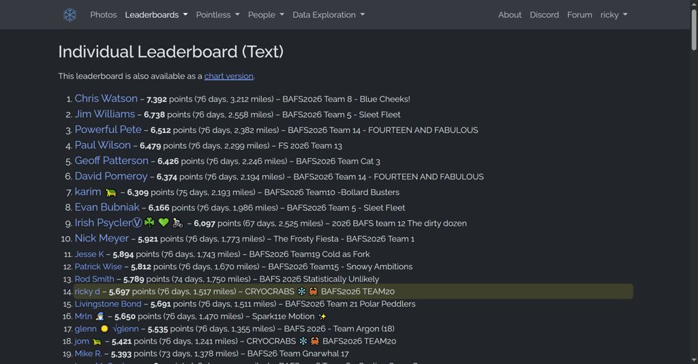
Task: Click the shamrock emoji beside Irish Psycler
Action: pyautogui.click(x=149, y=223)
